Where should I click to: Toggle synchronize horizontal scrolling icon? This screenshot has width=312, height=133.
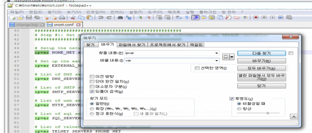(x=167, y=18)
